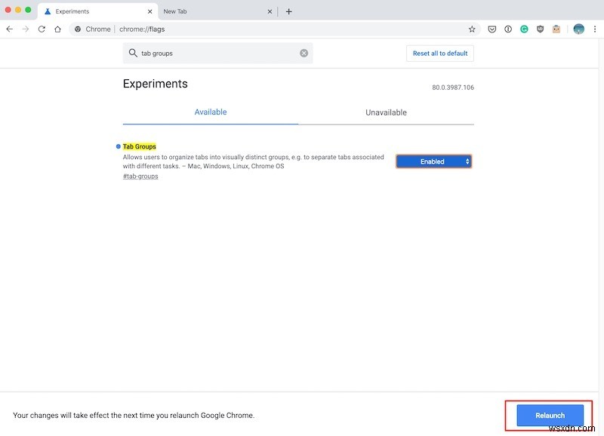This screenshot has height=436, width=604.
Task: Select the Available flags tab
Action: (x=211, y=112)
